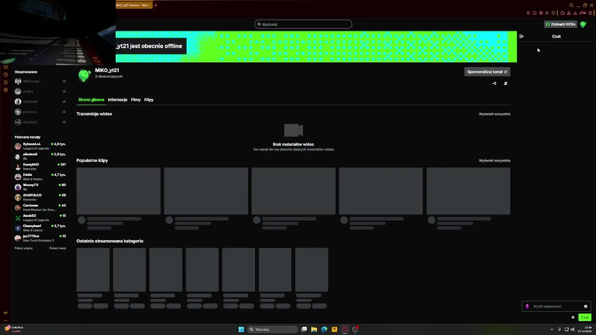Click the browser title bar search icon

pyautogui.click(x=571, y=5)
